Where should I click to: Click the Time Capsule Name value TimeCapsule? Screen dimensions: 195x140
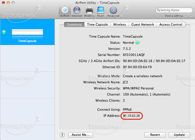(133, 37)
